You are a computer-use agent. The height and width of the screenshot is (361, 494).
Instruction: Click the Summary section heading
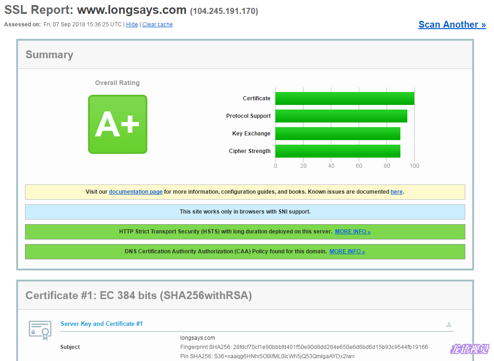click(x=50, y=55)
